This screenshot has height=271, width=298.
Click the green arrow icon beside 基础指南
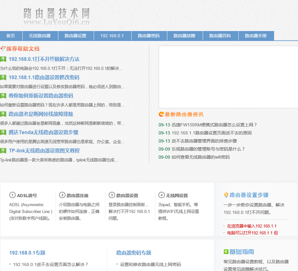(x=226, y=251)
